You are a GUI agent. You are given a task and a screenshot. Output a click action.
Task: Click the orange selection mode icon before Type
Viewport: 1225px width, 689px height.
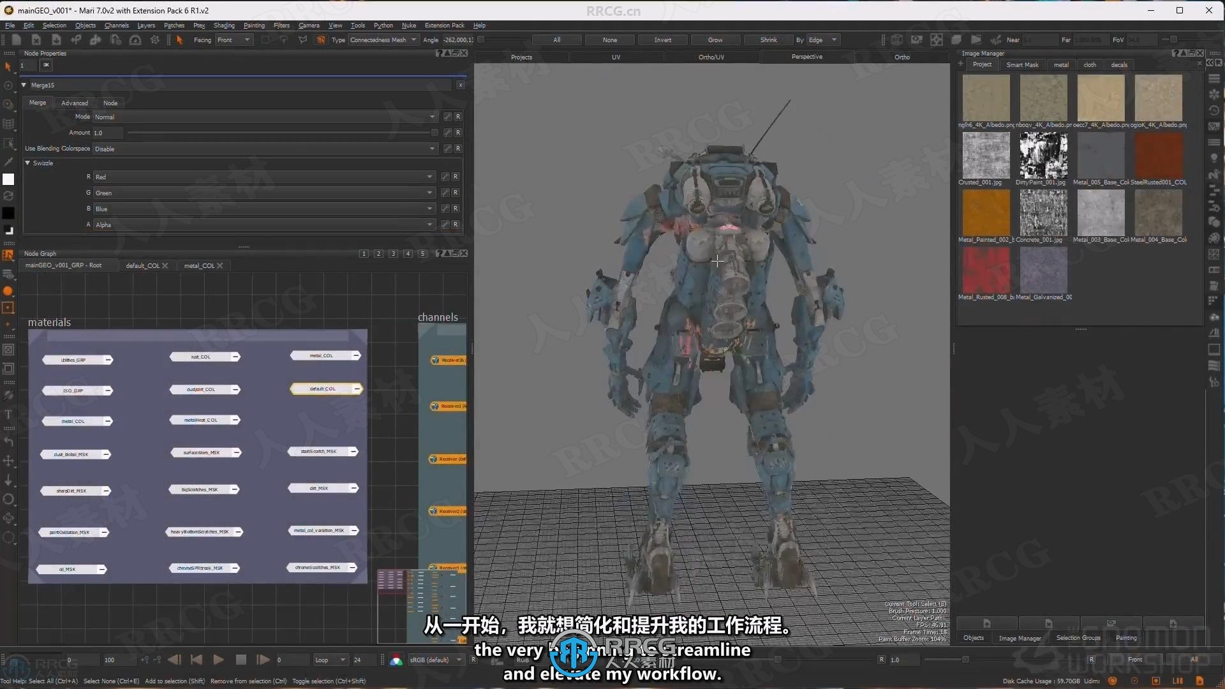(x=321, y=40)
